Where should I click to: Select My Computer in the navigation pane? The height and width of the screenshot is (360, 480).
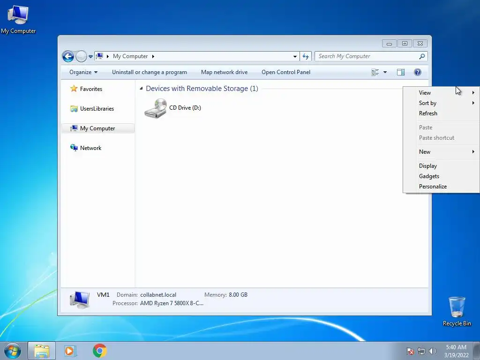point(97,128)
